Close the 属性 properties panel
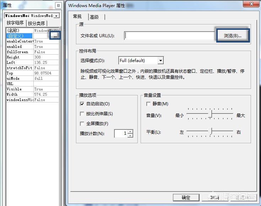The height and width of the screenshot is (206, 261). click(x=58, y=5)
